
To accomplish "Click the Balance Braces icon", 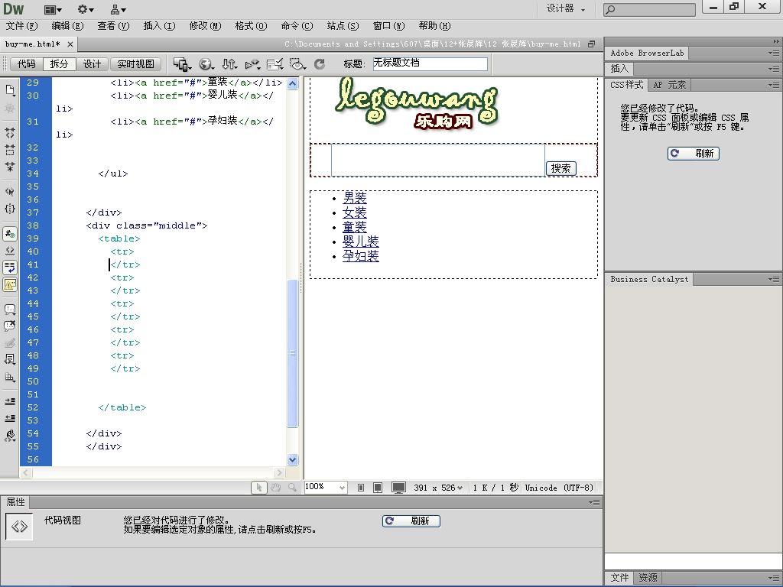I will [10, 209].
